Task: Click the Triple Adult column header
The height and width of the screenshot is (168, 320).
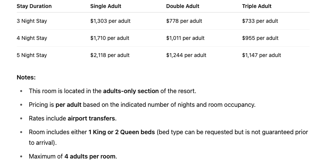Action: tap(257, 6)
